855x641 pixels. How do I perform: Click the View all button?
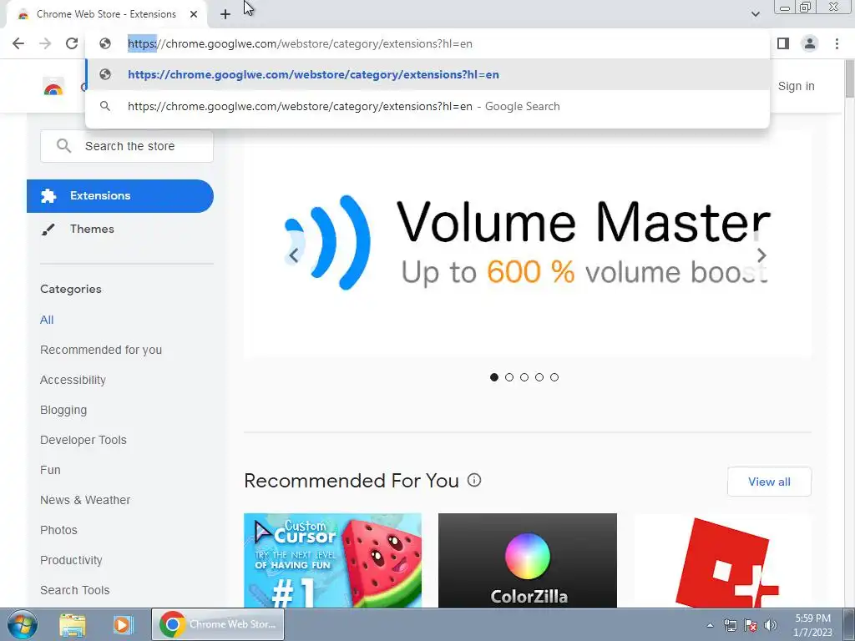(769, 482)
